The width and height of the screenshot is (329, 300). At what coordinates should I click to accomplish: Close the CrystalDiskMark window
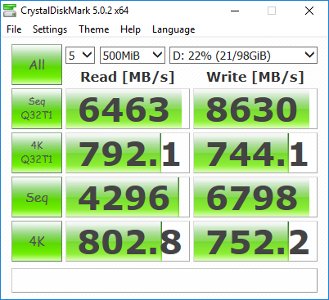point(309,11)
